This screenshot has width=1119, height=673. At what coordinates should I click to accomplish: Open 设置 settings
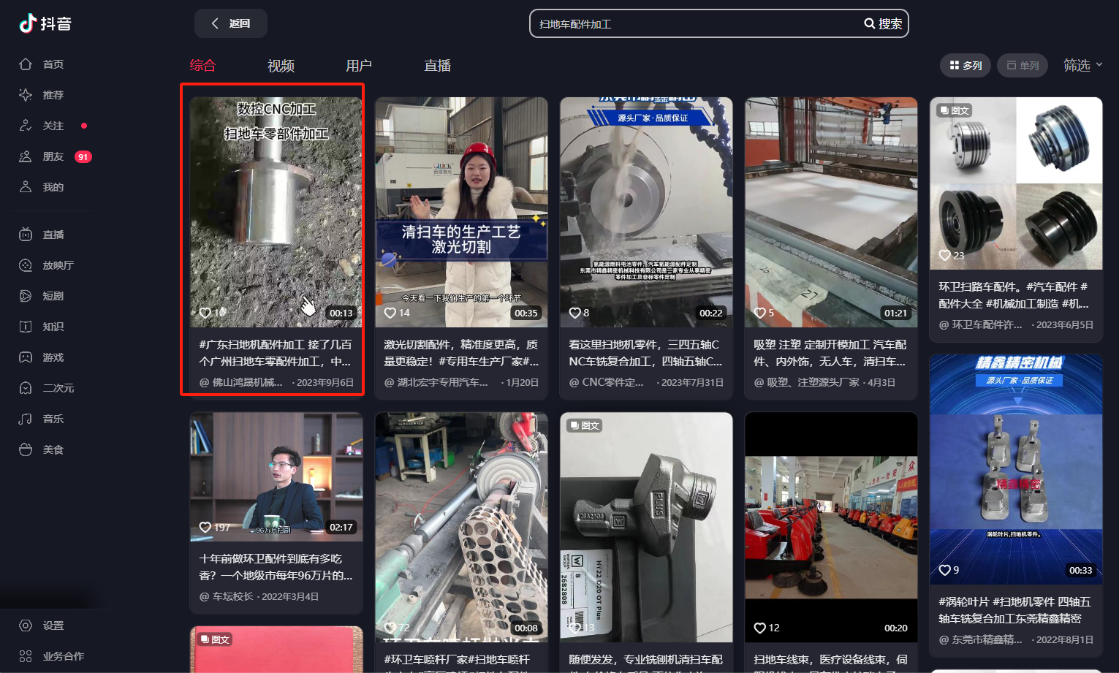52,626
